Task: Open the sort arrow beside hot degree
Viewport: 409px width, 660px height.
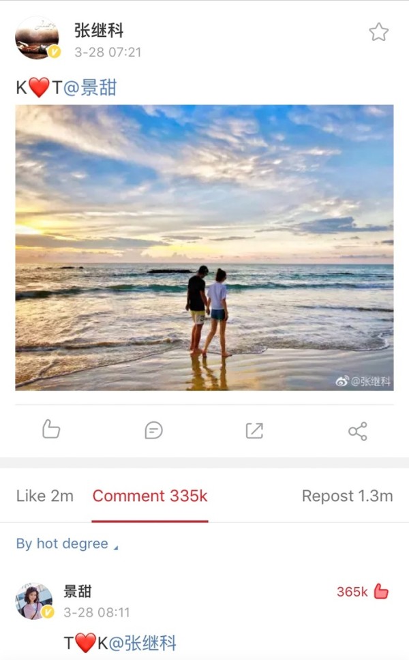Action: [116, 547]
